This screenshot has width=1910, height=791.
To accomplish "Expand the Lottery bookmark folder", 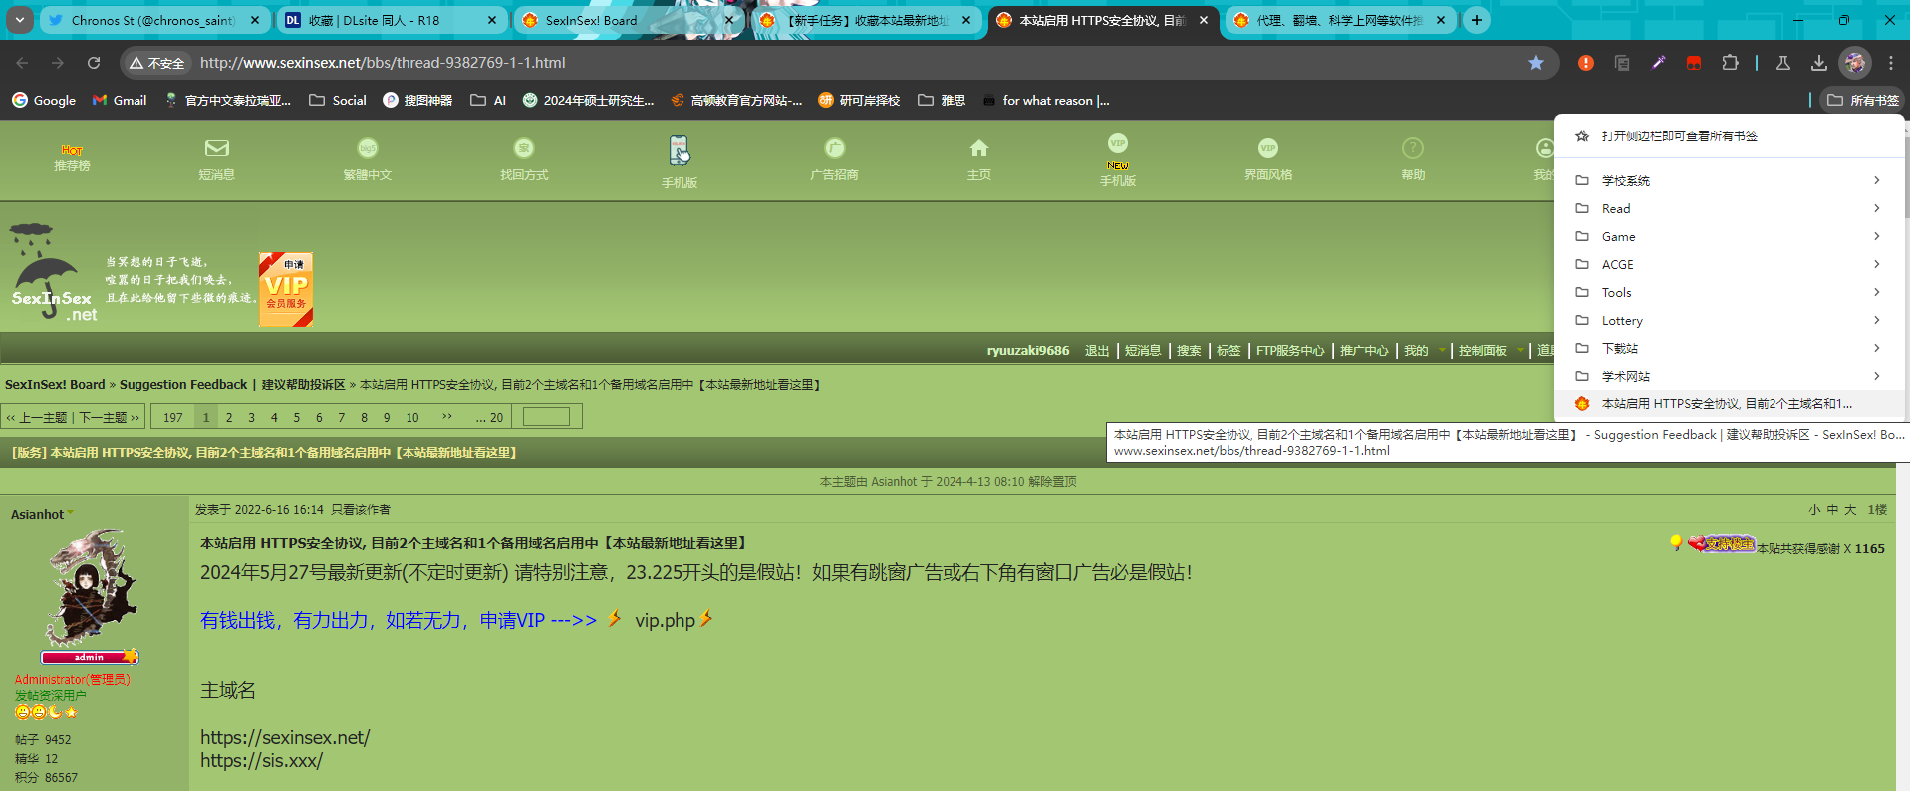I will (1730, 320).
